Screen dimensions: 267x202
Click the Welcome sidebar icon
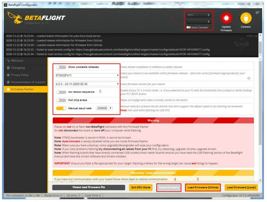[x=8, y=61]
